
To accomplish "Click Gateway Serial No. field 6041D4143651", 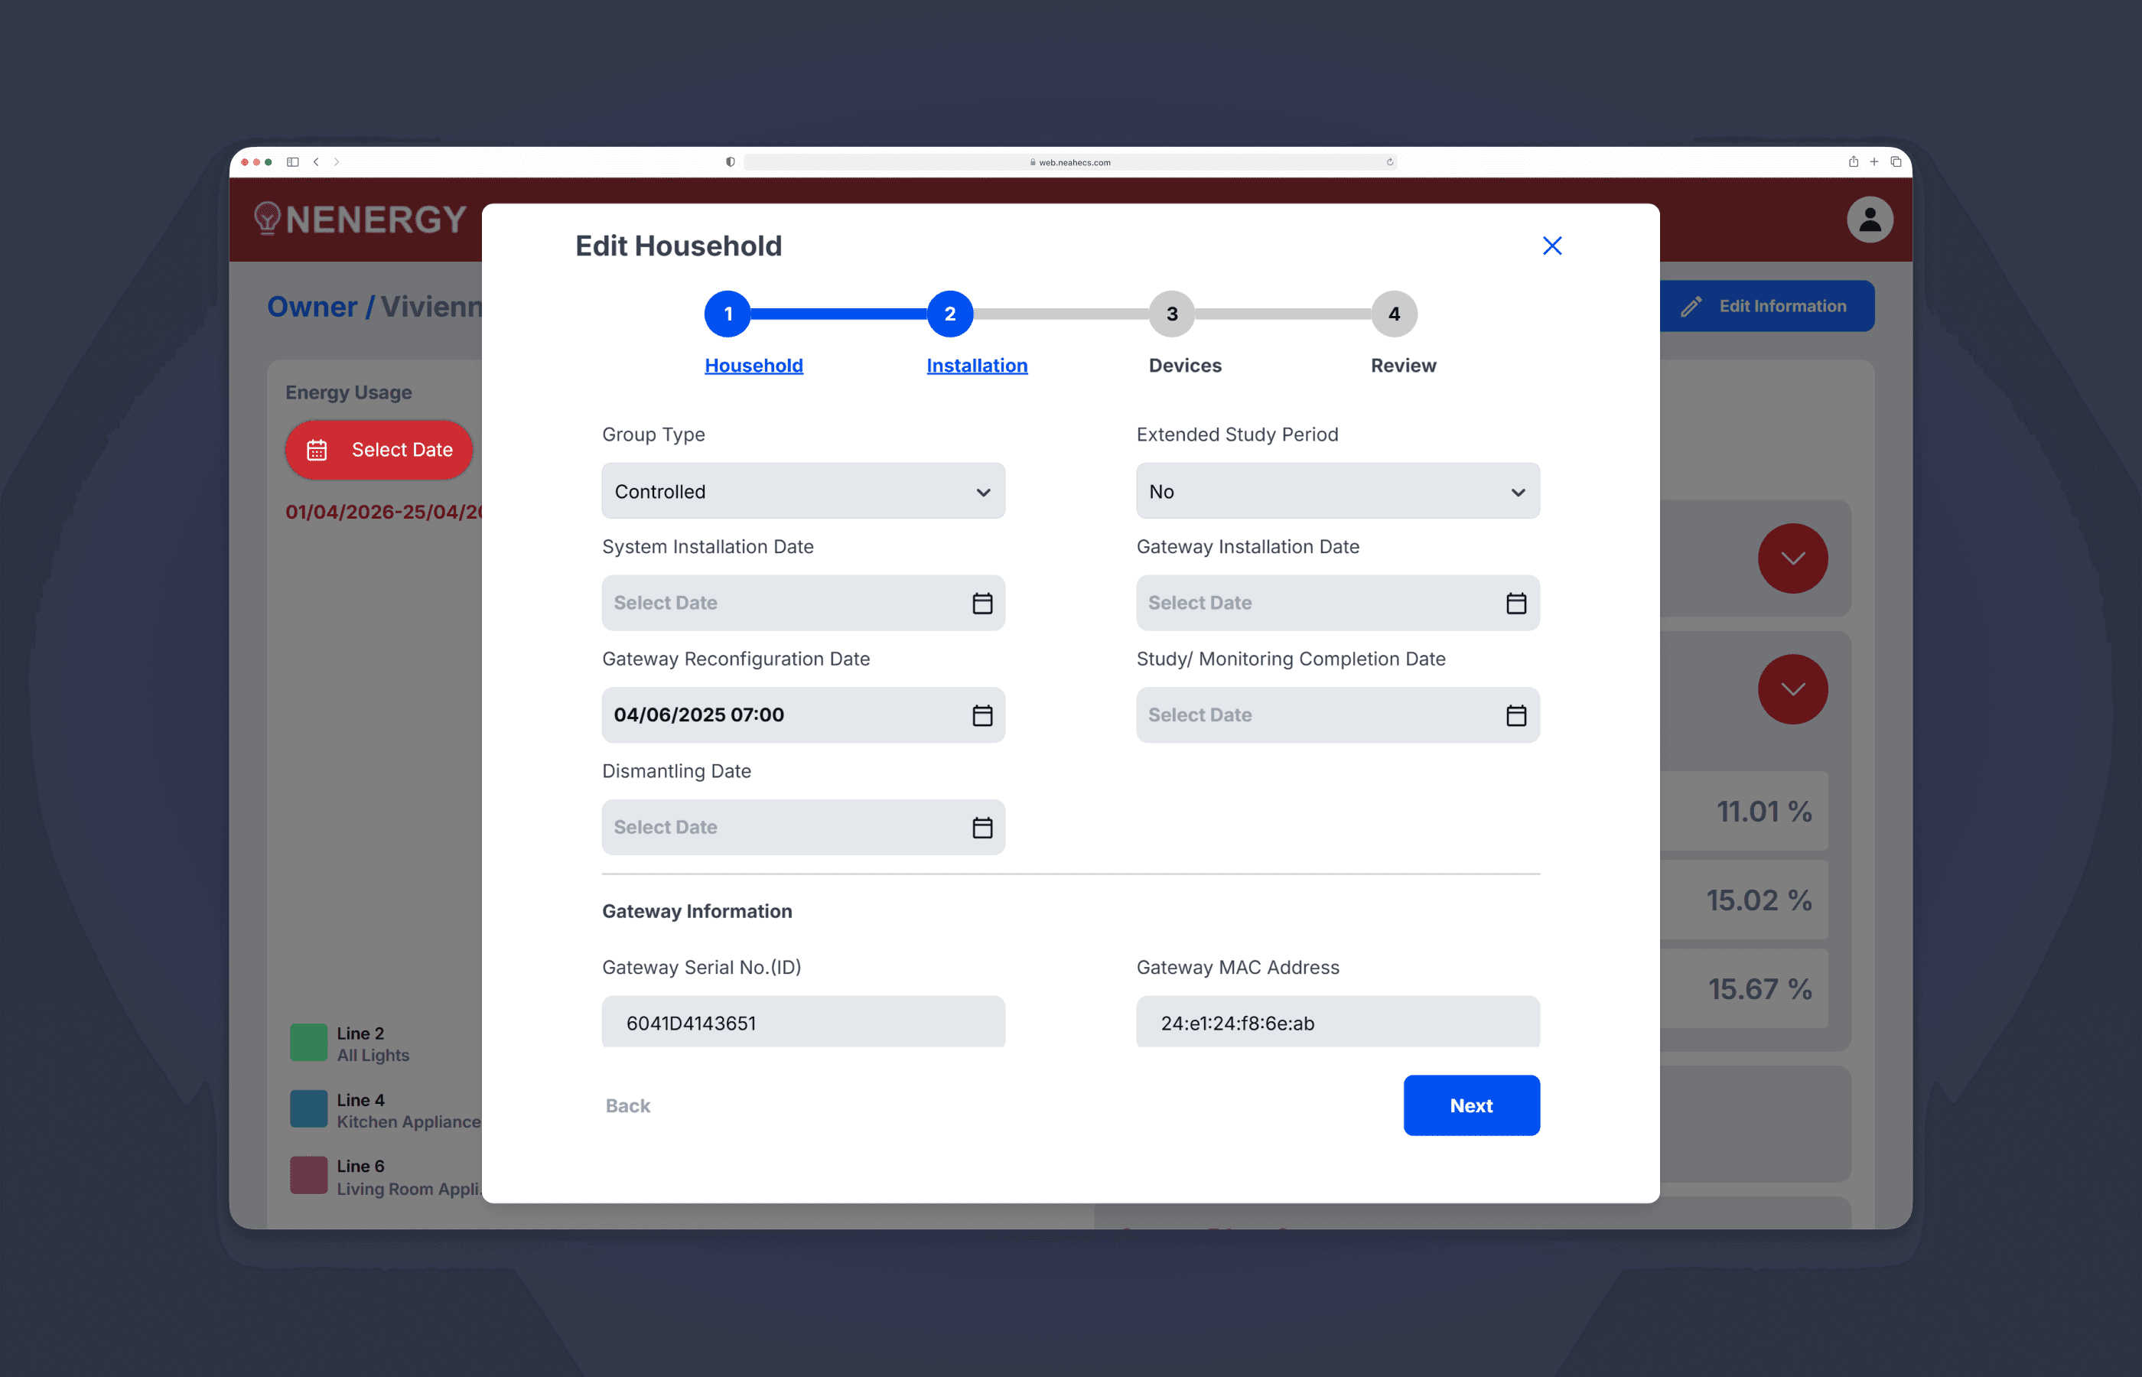I will point(802,1021).
